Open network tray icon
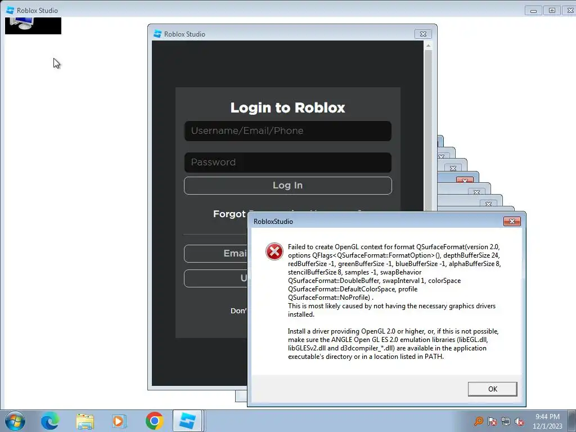The image size is (576, 432). click(506, 421)
